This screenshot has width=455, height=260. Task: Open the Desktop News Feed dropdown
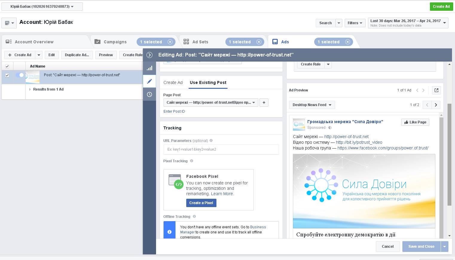pyautogui.click(x=312, y=105)
